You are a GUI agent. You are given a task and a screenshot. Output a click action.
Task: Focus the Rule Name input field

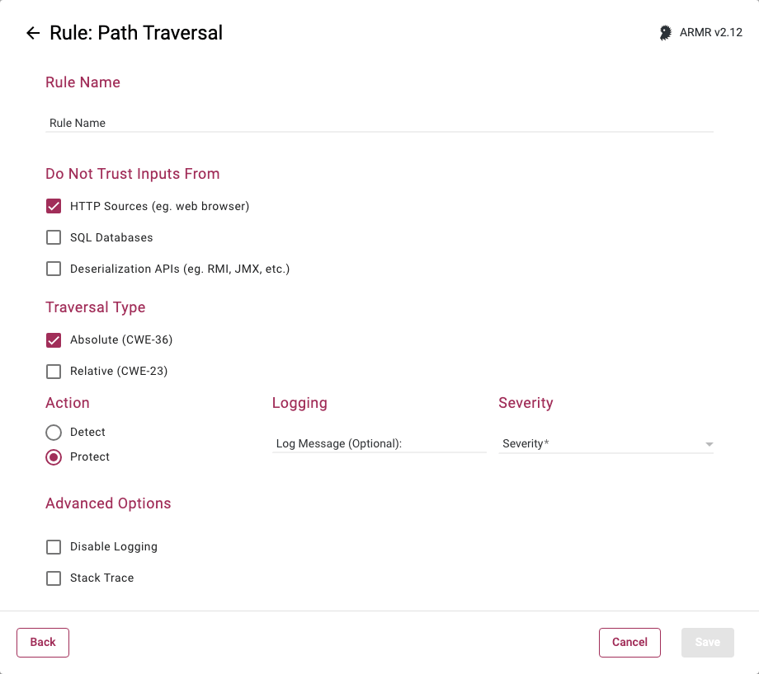[379, 123]
